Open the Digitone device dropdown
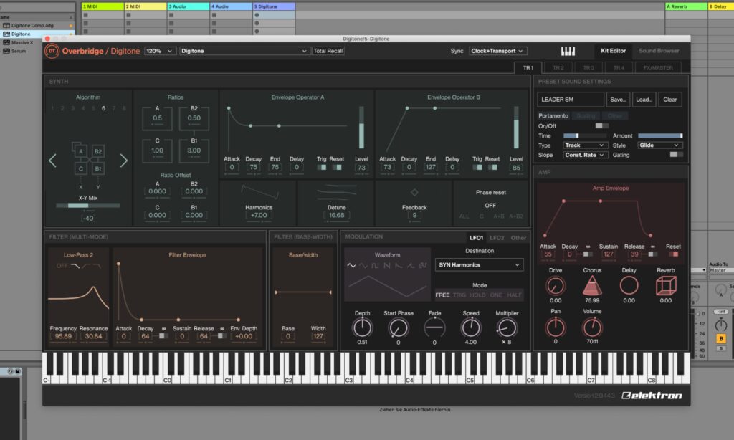The height and width of the screenshot is (440, 734). [x=244, y=51]
